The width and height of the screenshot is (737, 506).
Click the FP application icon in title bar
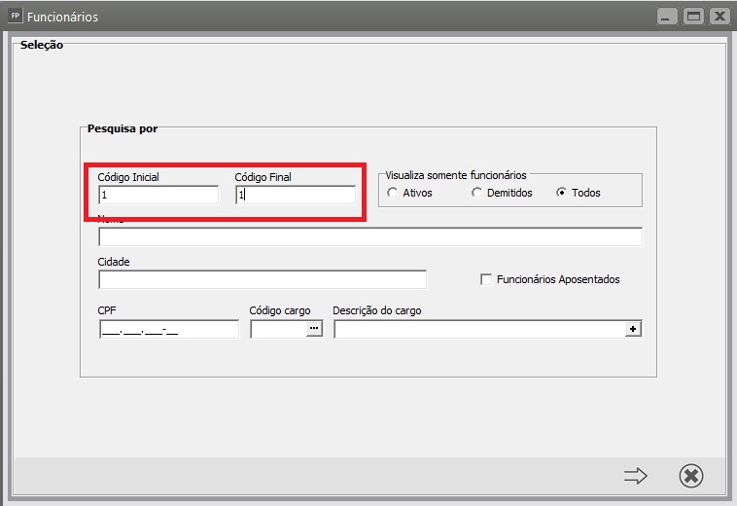pos(15,16)
